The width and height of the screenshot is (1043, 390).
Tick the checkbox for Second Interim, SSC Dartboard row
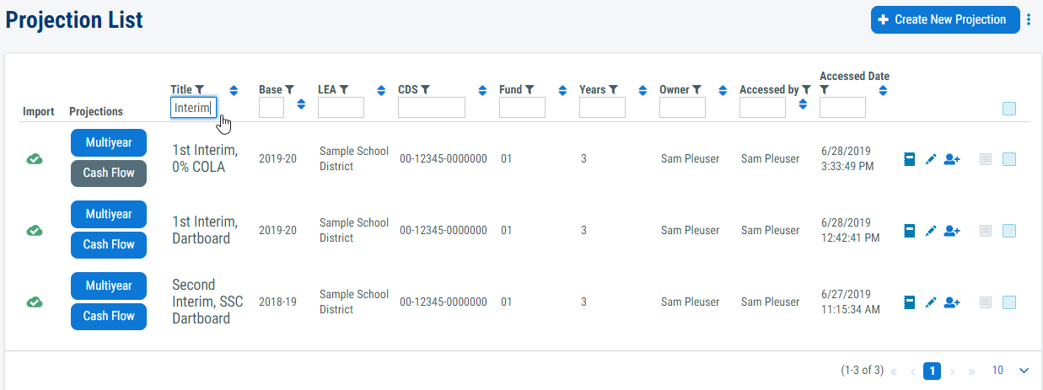(x=1009, y=302)
